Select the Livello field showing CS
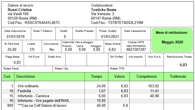 tap(32, 50)
